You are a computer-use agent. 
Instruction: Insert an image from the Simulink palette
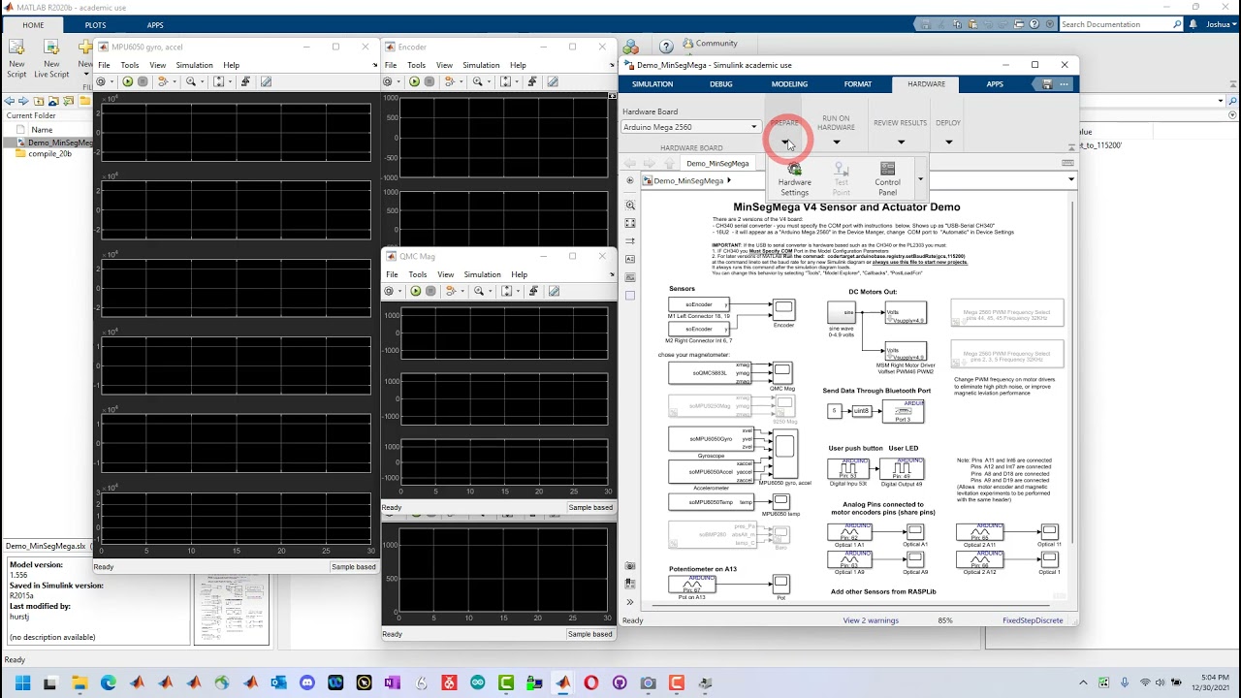pyautogui.click(x=630, y=276)
